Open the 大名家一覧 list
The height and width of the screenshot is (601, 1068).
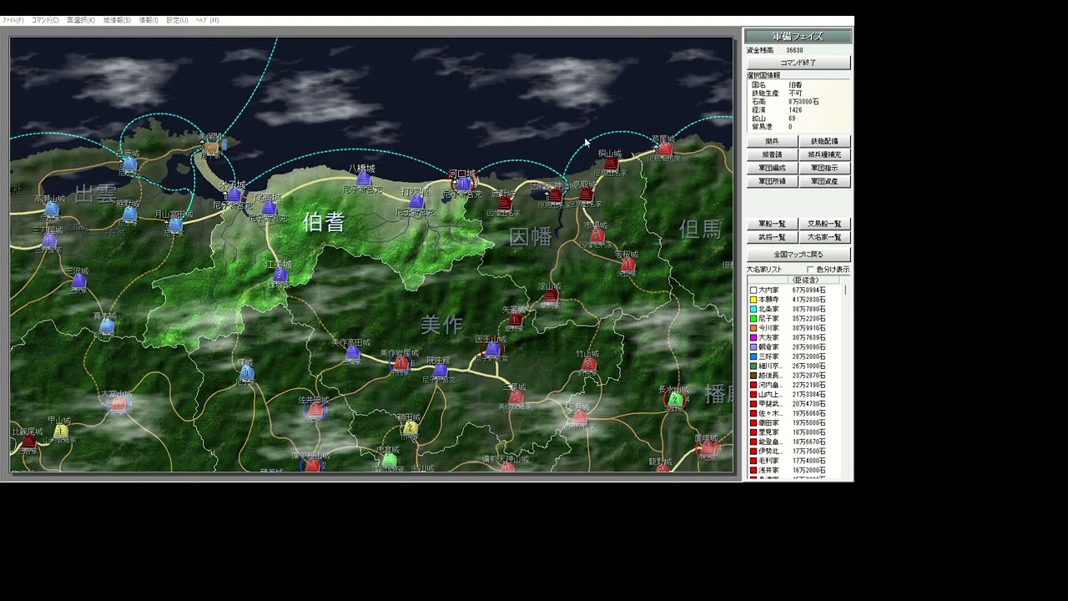[x=824, y=237]
